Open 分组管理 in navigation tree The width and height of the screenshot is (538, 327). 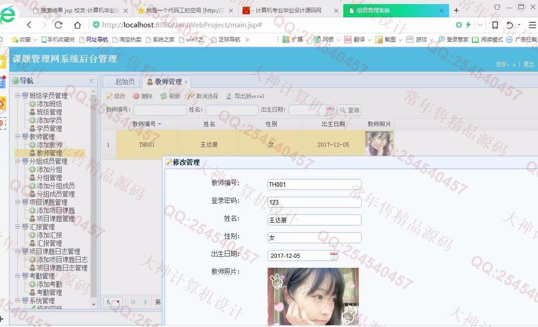click(49, 178)
